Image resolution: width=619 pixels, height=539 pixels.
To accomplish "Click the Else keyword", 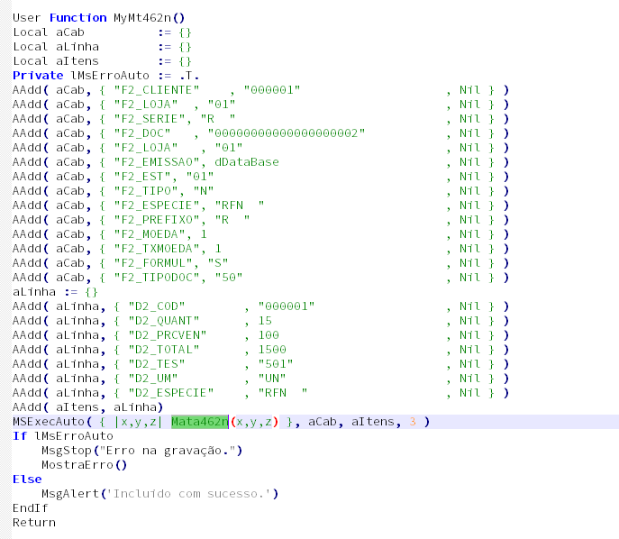I will [x=27, y=480].
